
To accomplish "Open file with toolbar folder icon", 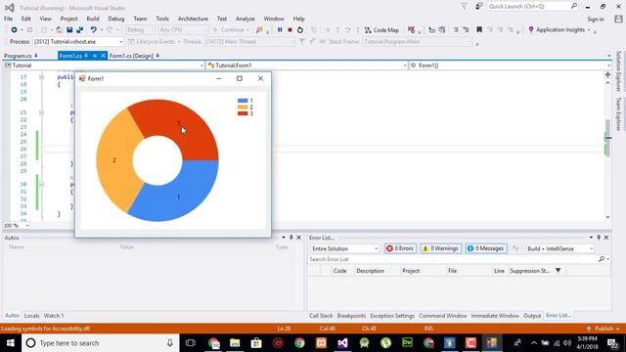I will [59, 30].
